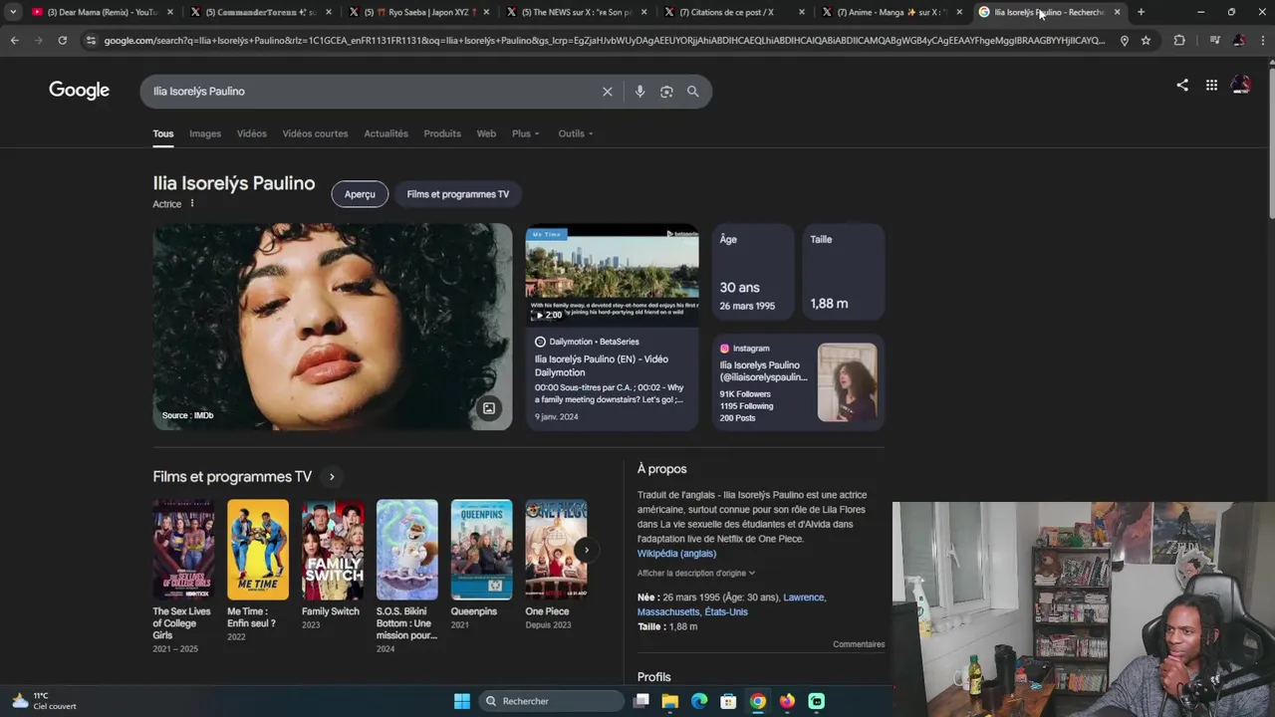The height and width of the screenshot is (717, 1275).
Task: Open the Actualités tab
Action: click(x=385, y=133)
